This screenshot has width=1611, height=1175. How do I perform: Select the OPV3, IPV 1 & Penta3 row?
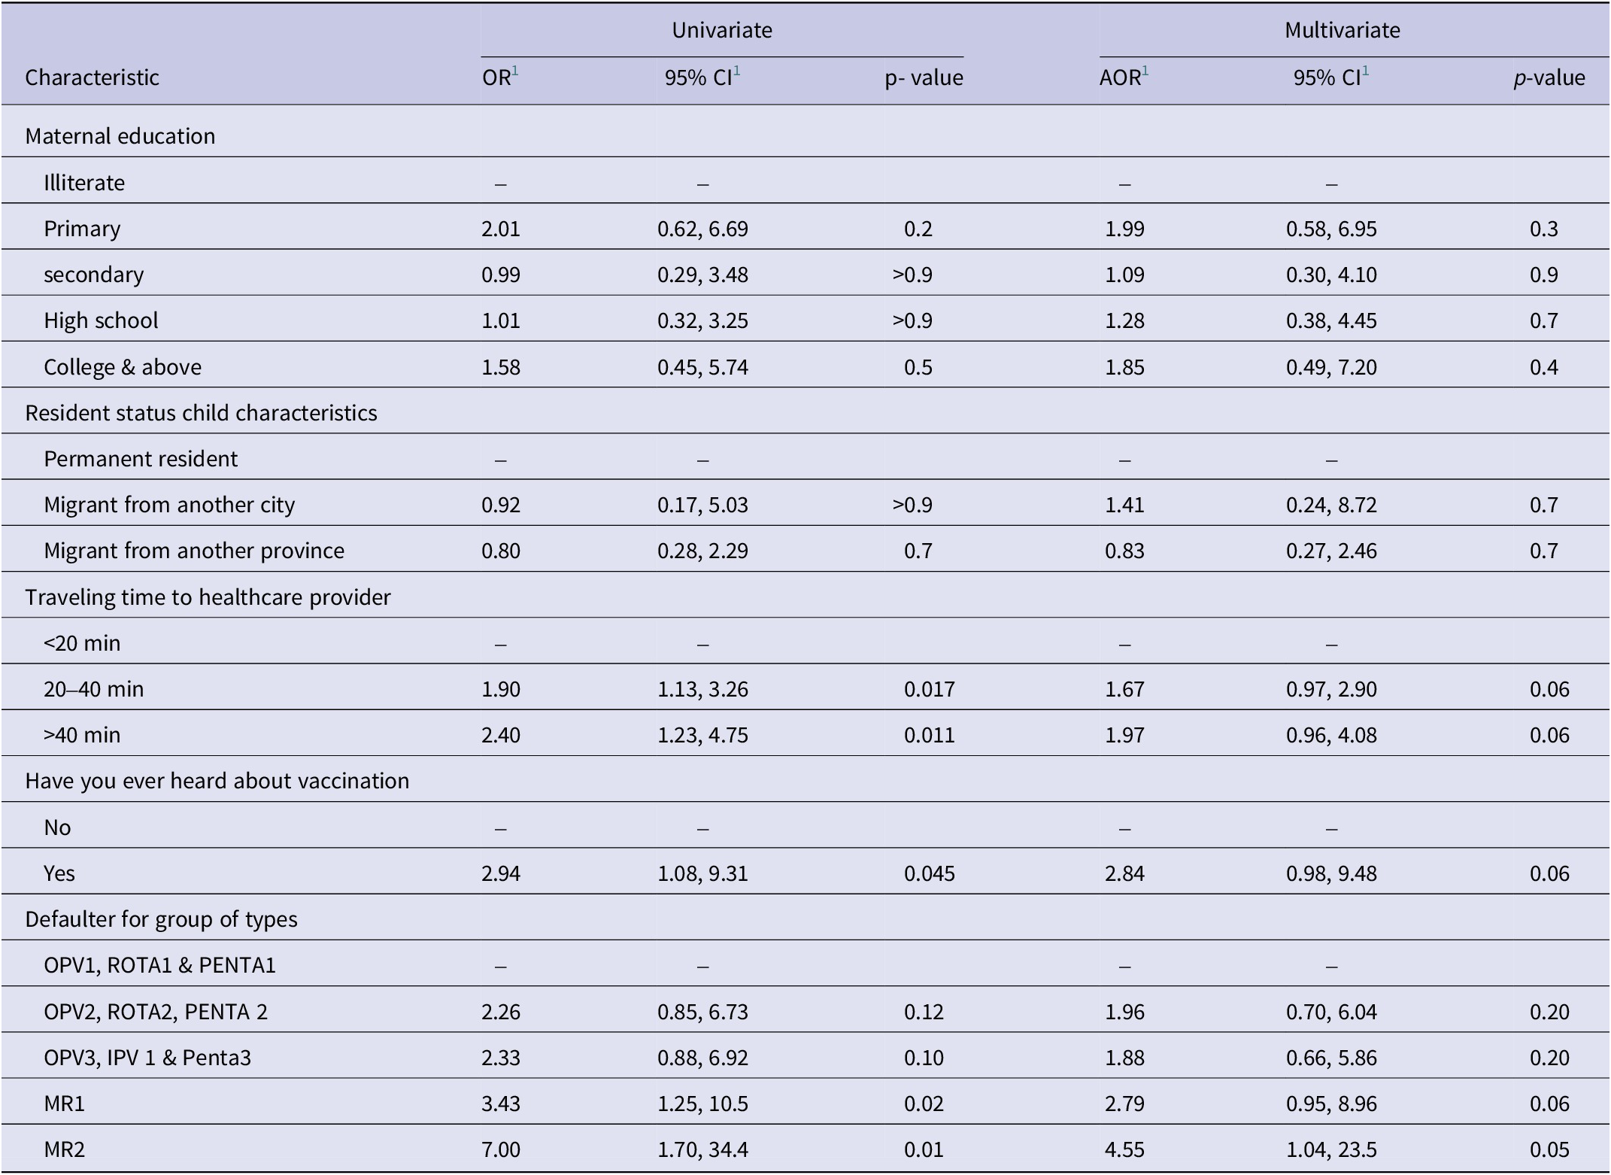(805, 1058)
